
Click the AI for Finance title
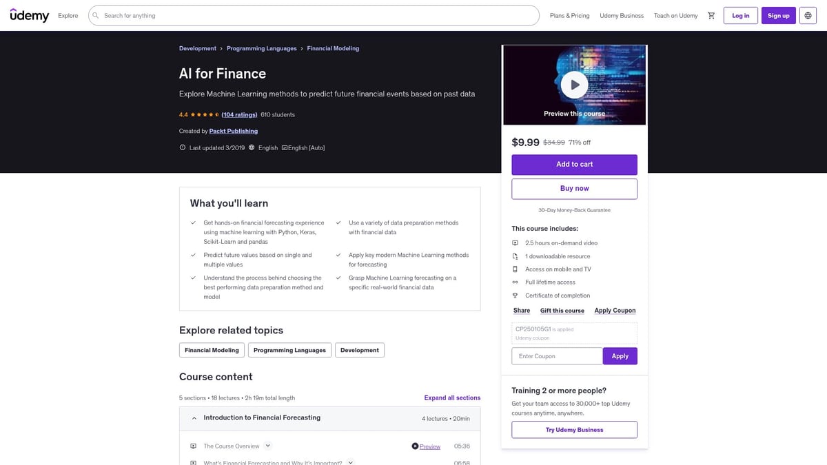pyautogui.click(x=223, y=74)
